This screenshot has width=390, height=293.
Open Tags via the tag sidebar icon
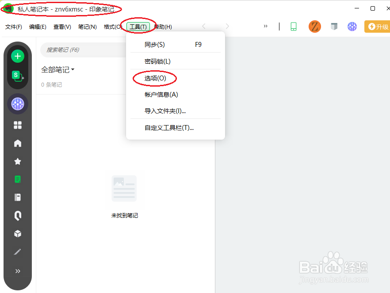pyautogui.click(x=17, y=215)
